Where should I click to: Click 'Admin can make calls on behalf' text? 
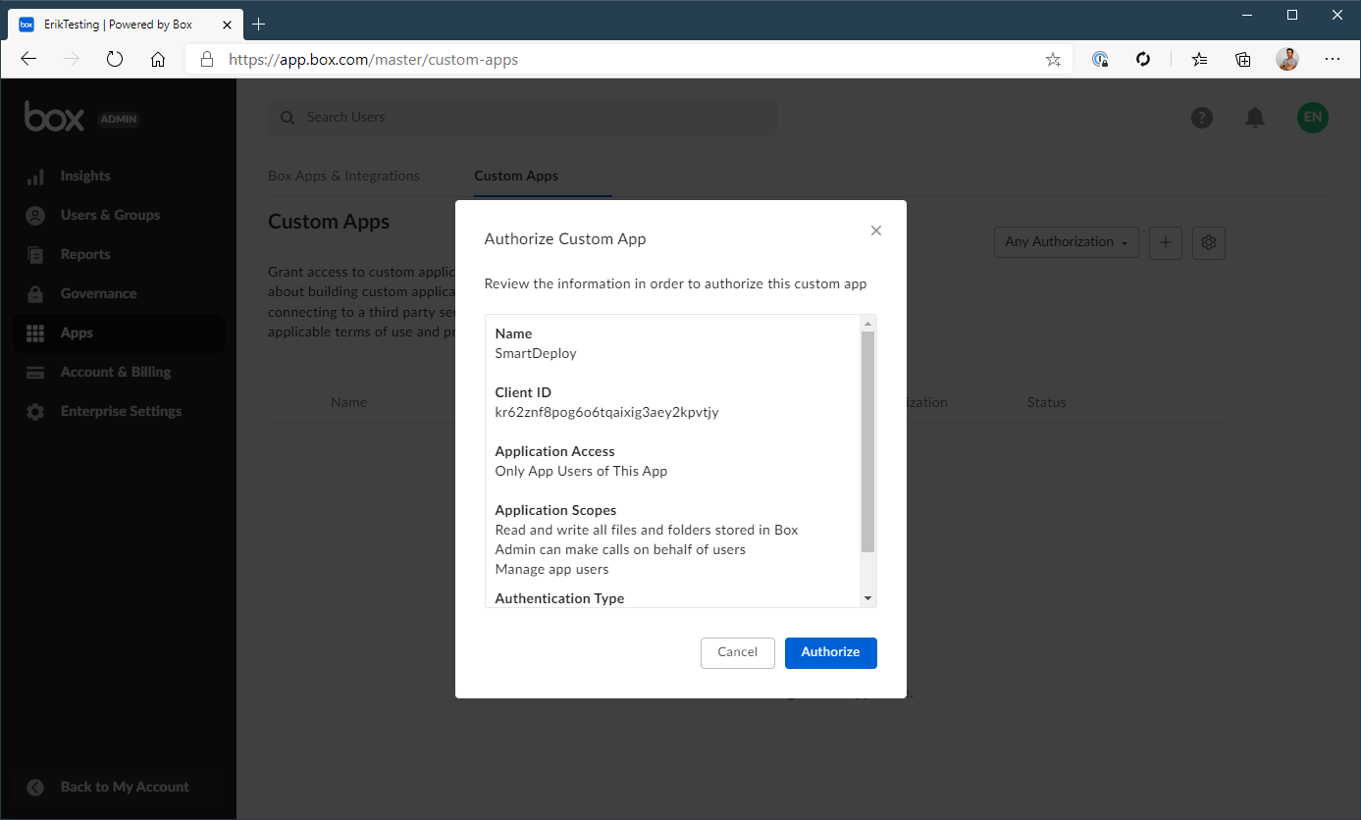coord(620,549)
